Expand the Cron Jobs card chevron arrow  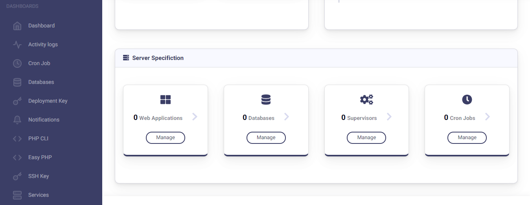point(488,116)
